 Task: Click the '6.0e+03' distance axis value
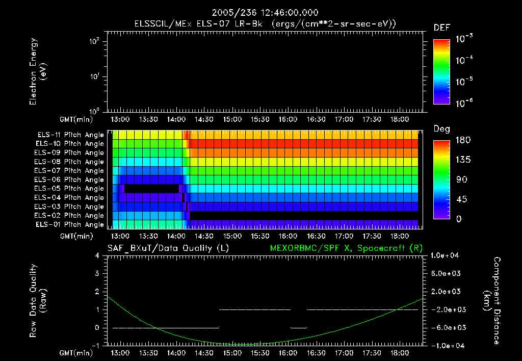pos(446,273)
